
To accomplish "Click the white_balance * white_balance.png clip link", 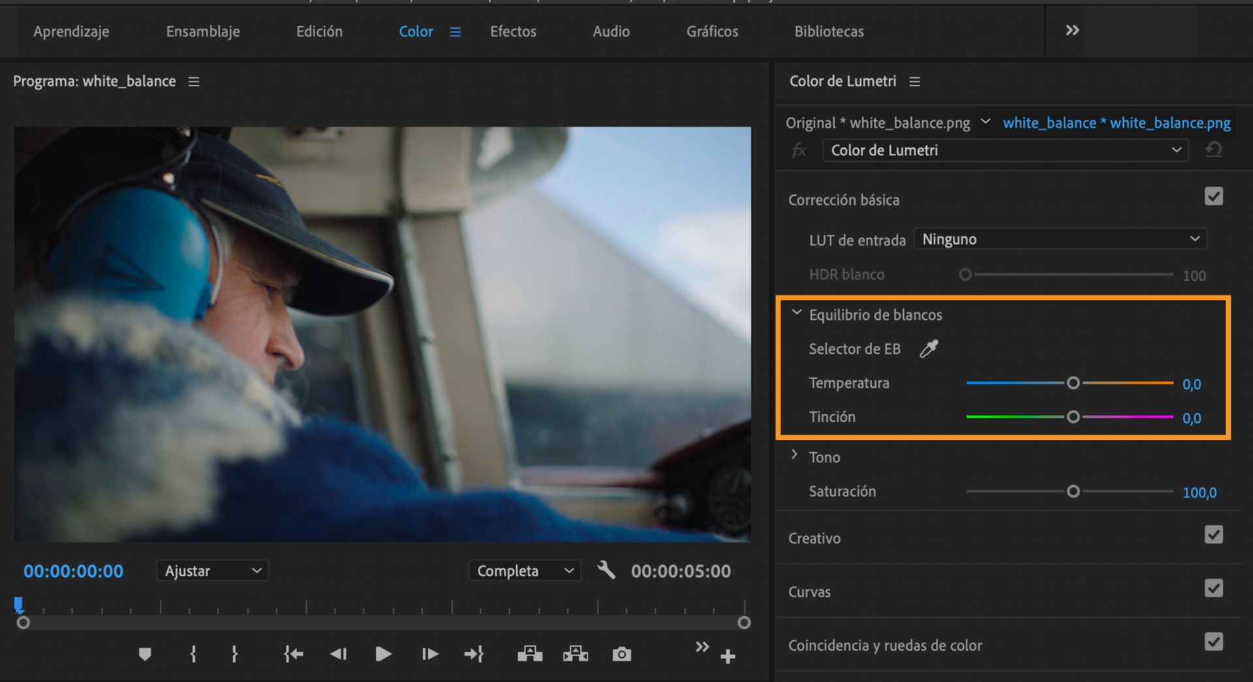I will point(1116,123).
